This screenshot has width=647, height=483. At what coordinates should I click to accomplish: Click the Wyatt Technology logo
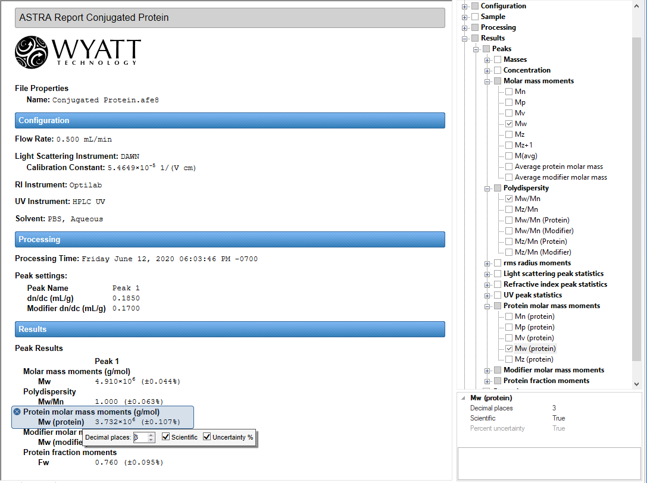click(77, 52)
